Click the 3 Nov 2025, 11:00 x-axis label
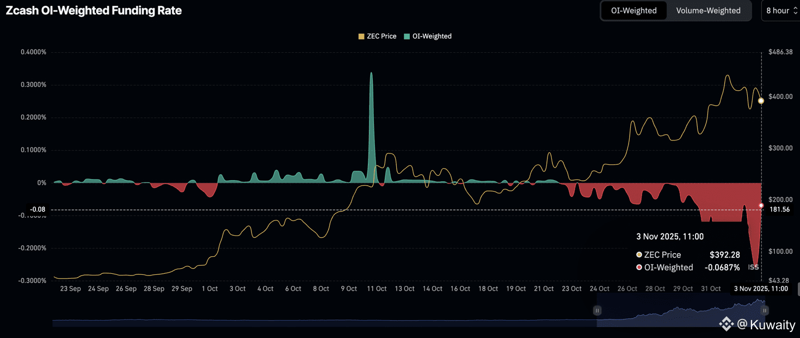This screenshot has height=338, width=800. pos(761,288)
